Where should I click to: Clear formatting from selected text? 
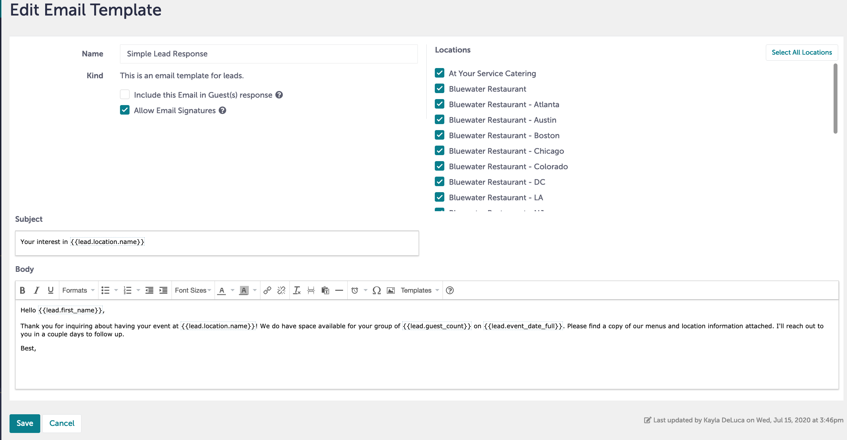coord(297,290)
